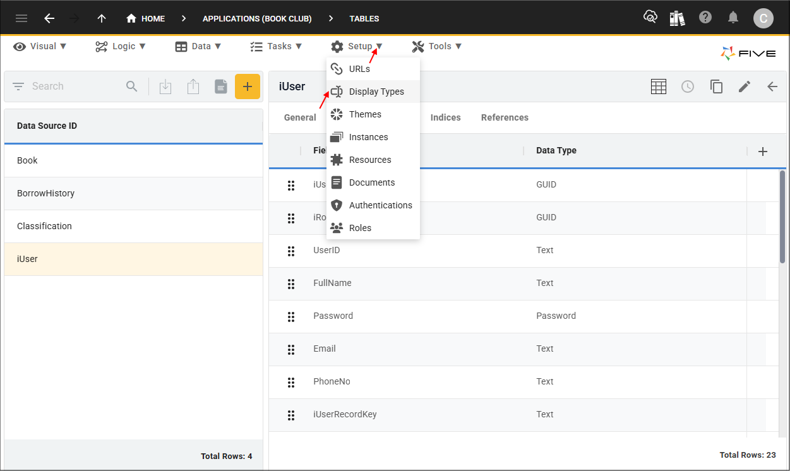Go to APPLICATIONS (BOOK CLUB) breadcrumb
Image resolution: width=790 pixels, height=471 pixels.
tap(257, 18)
